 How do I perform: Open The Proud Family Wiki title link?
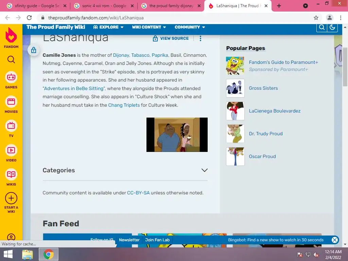pos(56,27)
